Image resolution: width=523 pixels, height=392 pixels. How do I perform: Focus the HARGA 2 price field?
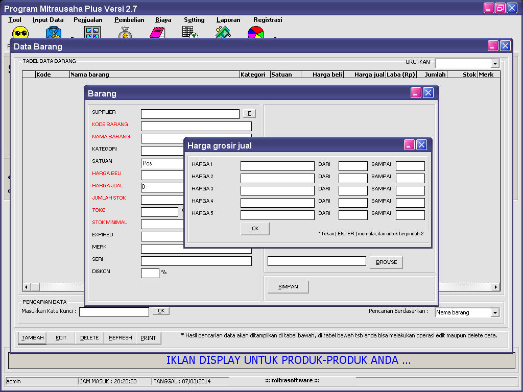point(277,178)
